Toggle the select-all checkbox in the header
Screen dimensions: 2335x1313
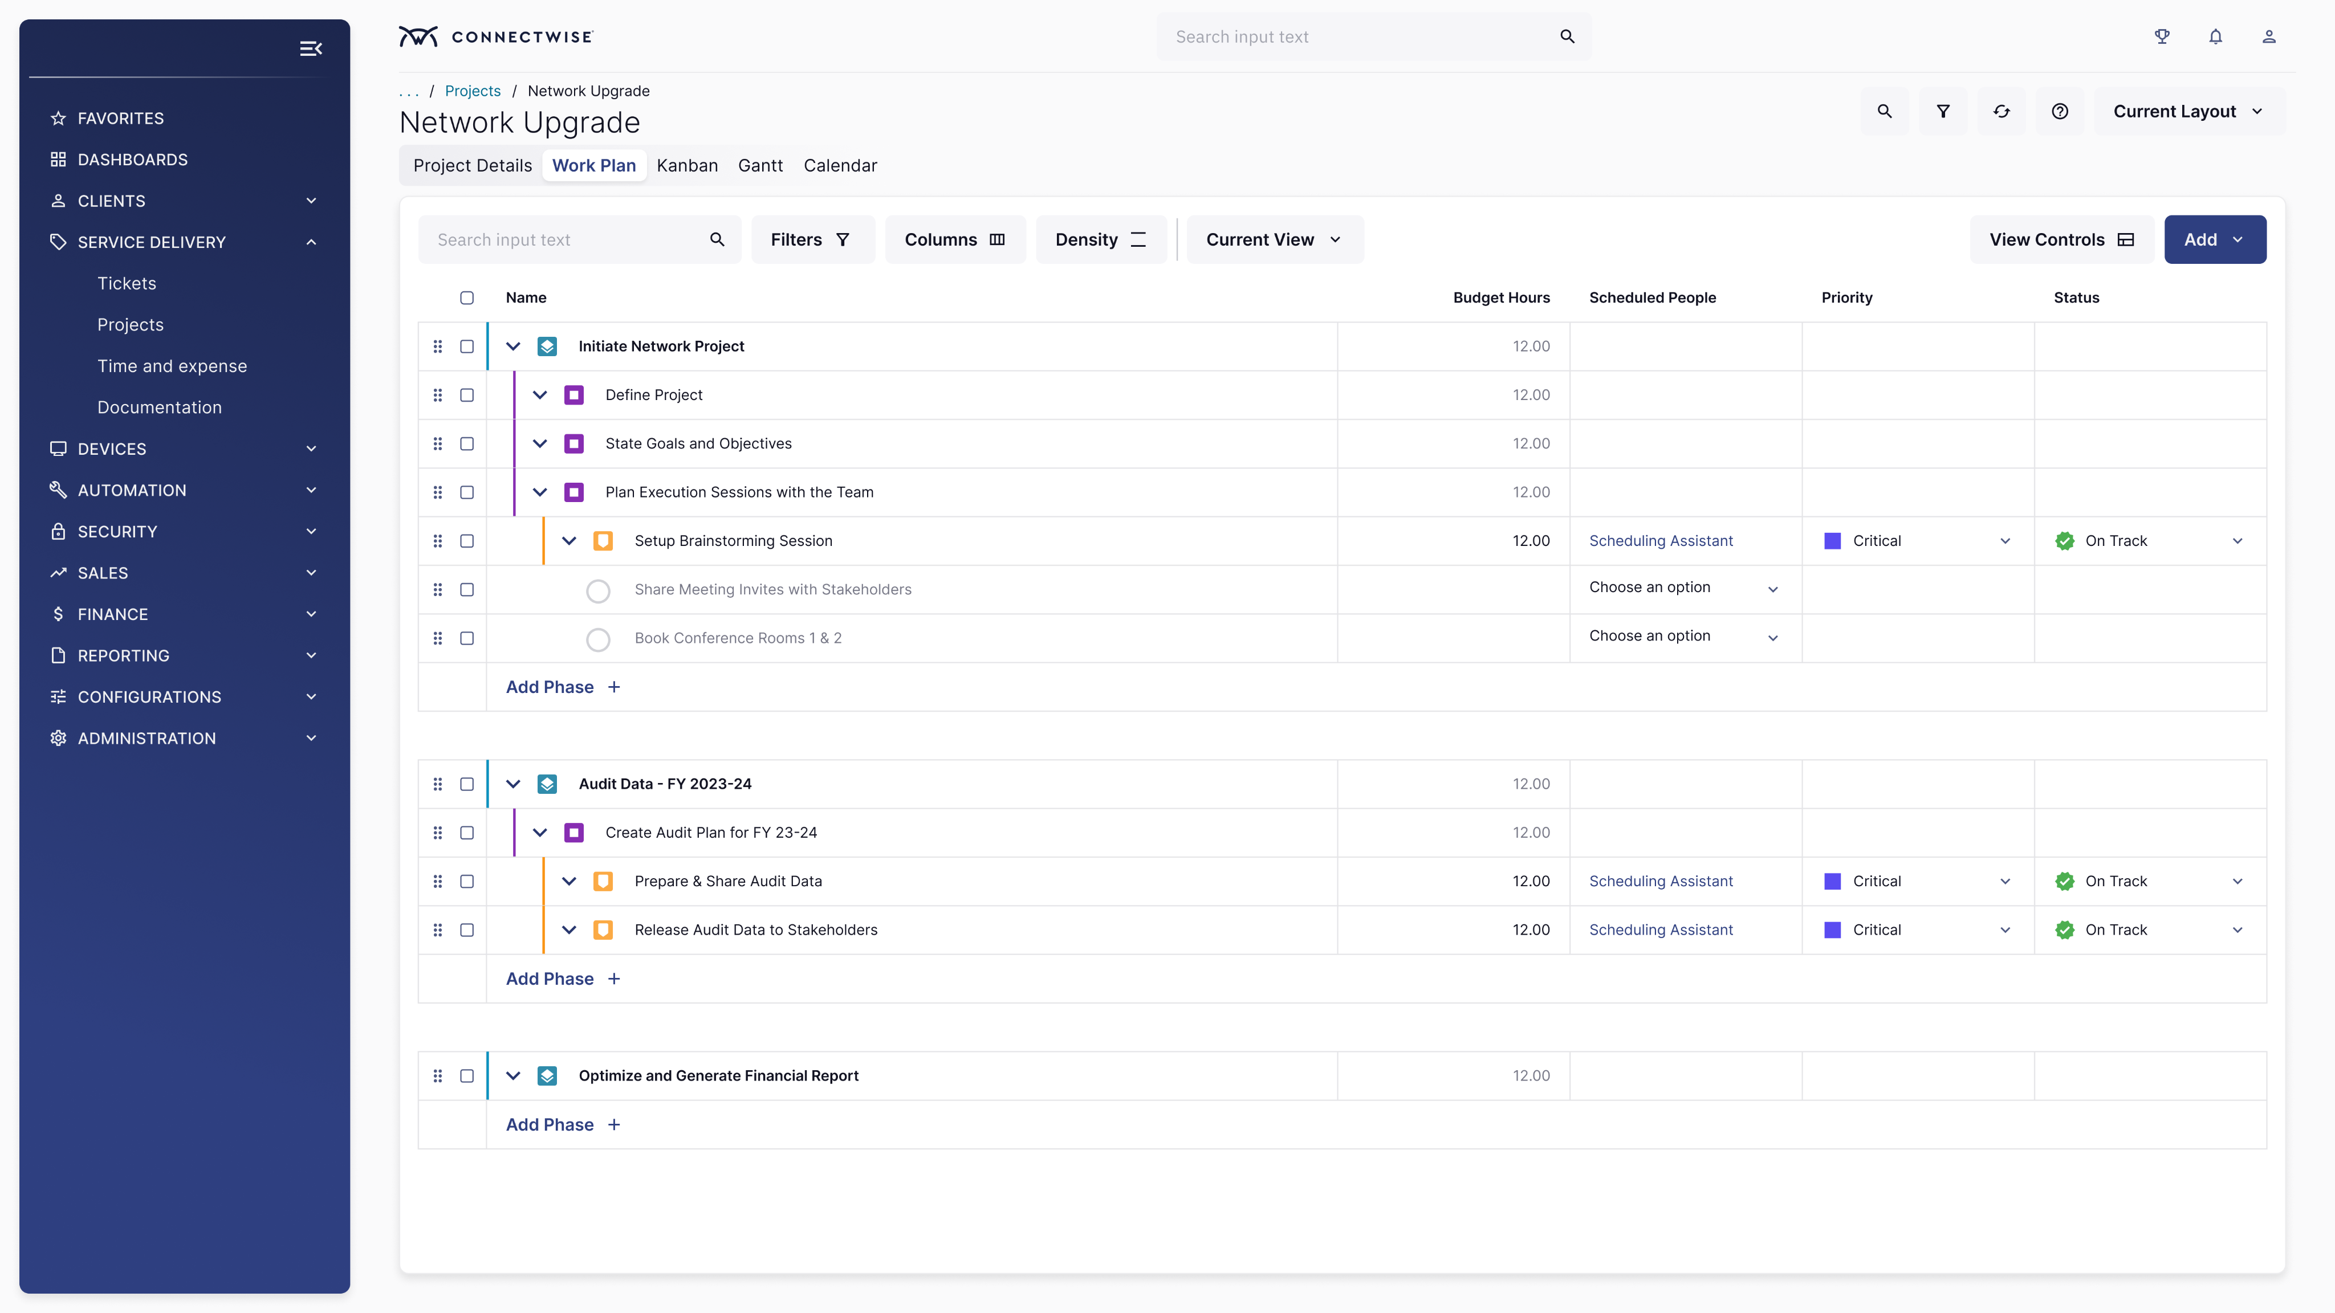[x=467, y=298]
